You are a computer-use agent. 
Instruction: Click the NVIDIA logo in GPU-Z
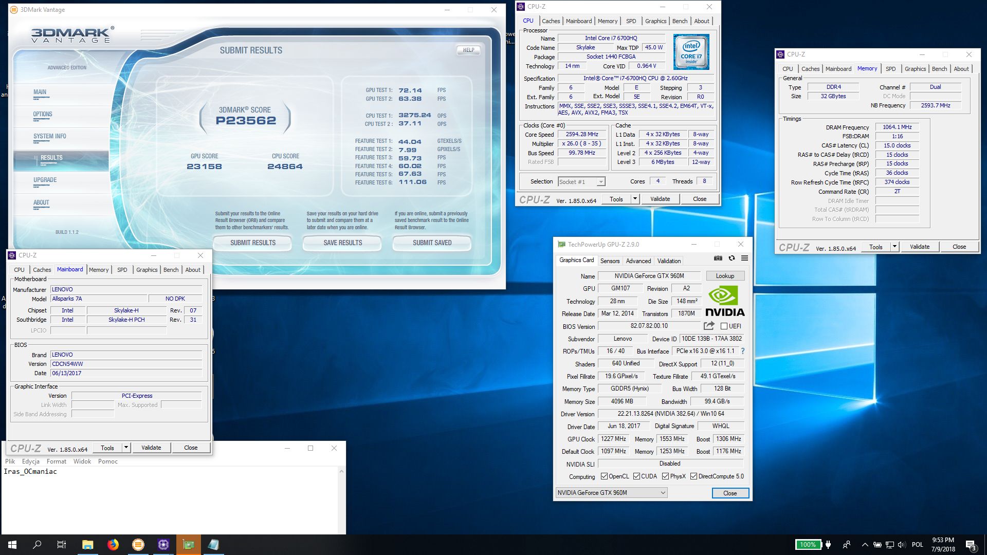point(725,301)
